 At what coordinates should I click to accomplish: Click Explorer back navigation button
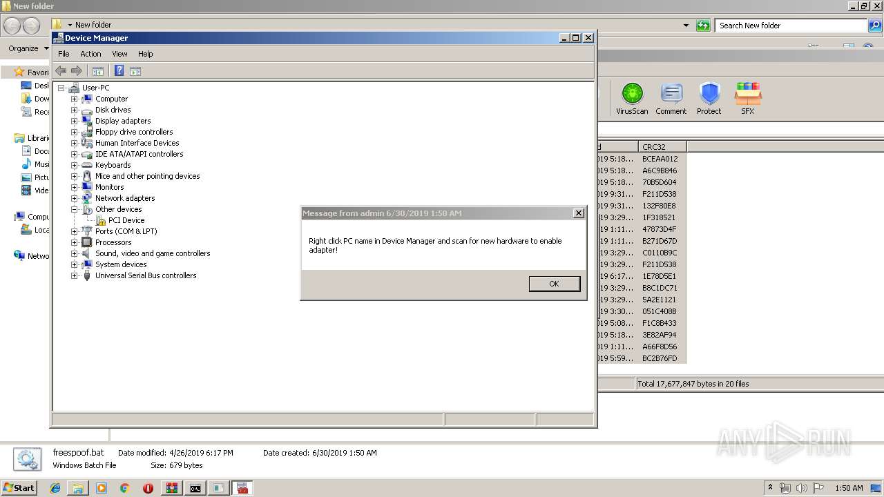coord(12,26)
